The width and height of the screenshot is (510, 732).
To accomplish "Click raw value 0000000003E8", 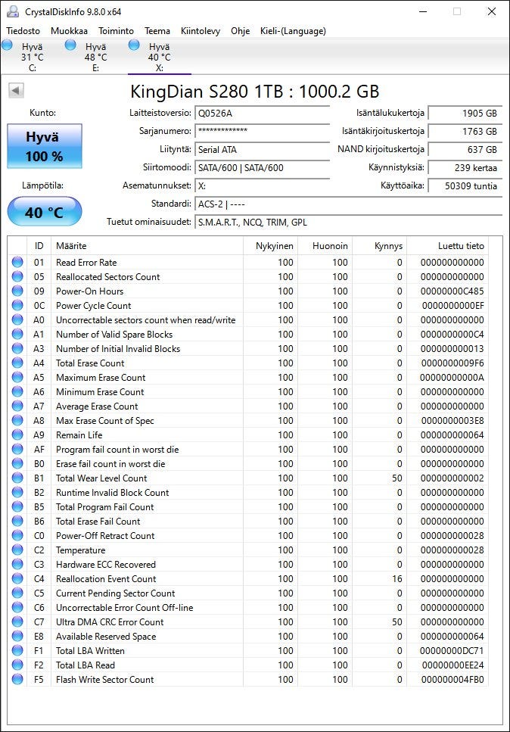I will click(452, 420).
